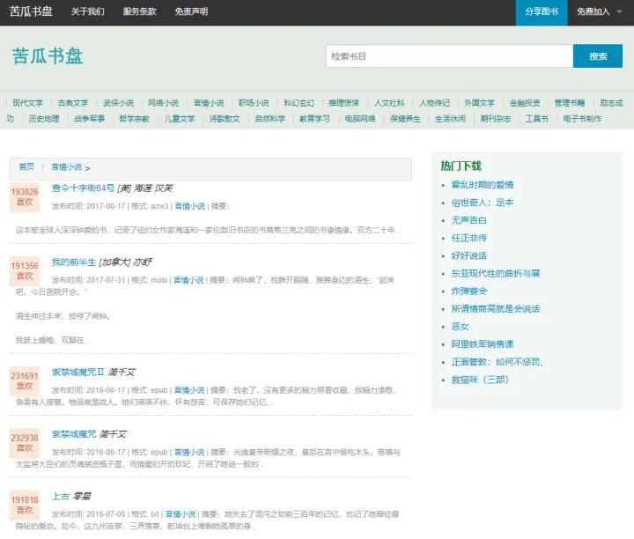Open the book 查令十字街84号

point(83,188)
